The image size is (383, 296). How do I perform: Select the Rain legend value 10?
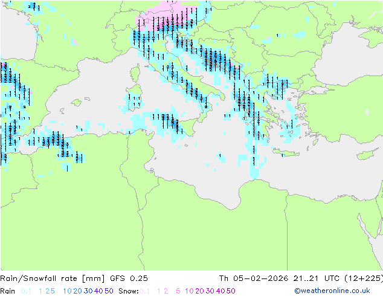(67, 291)
